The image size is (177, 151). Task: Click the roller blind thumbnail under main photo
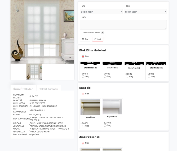click(34, 72)
